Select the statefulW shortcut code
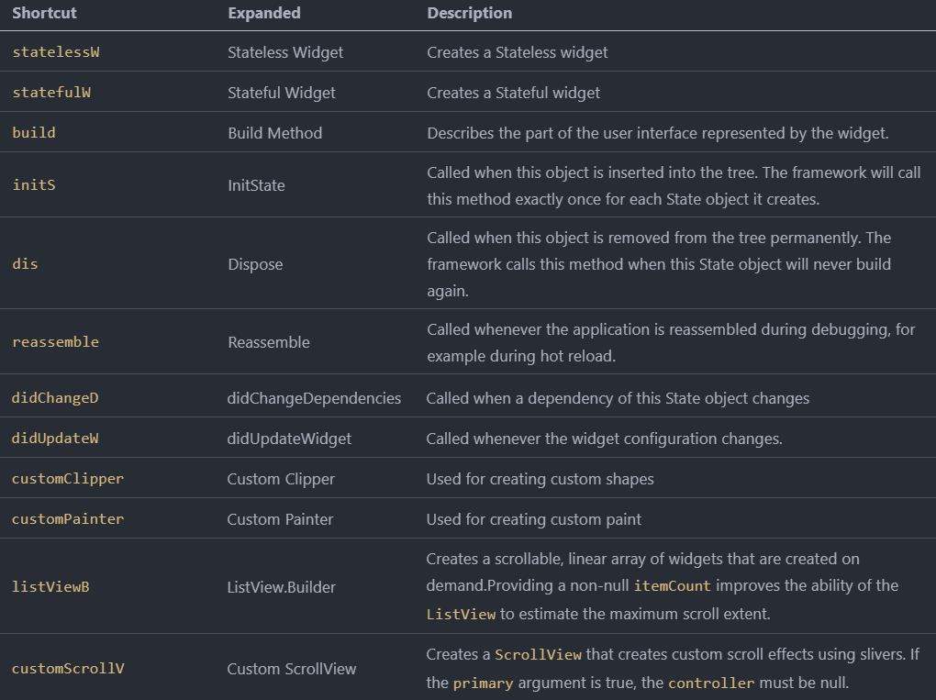The width and height of the screenshot is (936, 700). 51,93
